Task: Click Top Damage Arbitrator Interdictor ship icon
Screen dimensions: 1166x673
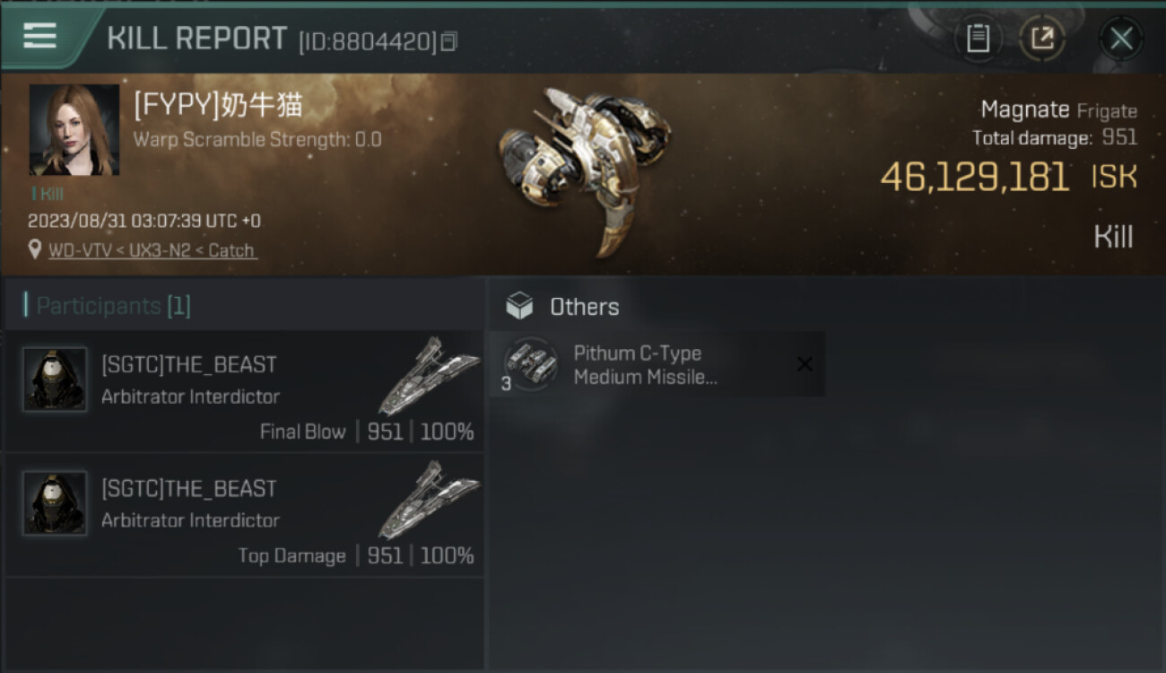Action: (429, 499)
